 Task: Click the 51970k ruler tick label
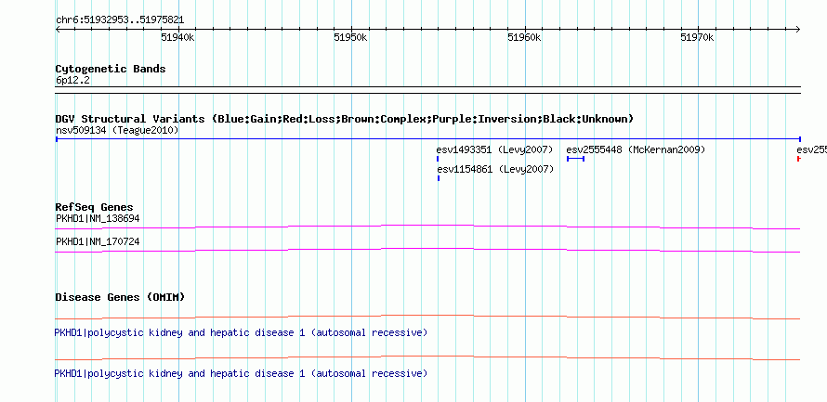pyautogui.click(x=697, y=37)
